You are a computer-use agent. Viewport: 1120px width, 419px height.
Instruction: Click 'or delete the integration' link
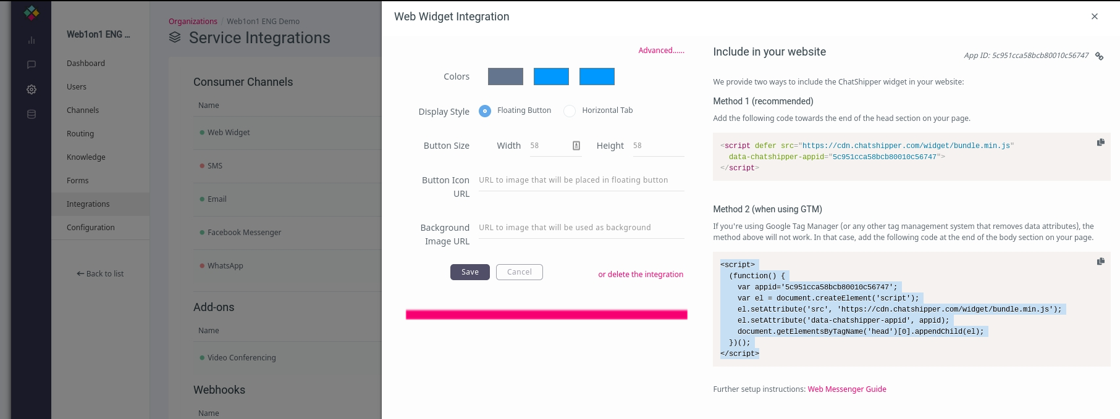click(x=641, y=275)
